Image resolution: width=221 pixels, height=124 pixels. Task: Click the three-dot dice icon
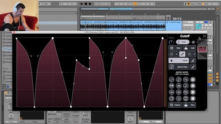point(193,92)
